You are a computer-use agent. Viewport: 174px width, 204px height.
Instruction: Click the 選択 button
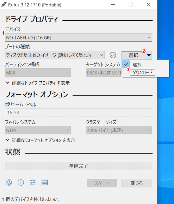click(134, 55)
